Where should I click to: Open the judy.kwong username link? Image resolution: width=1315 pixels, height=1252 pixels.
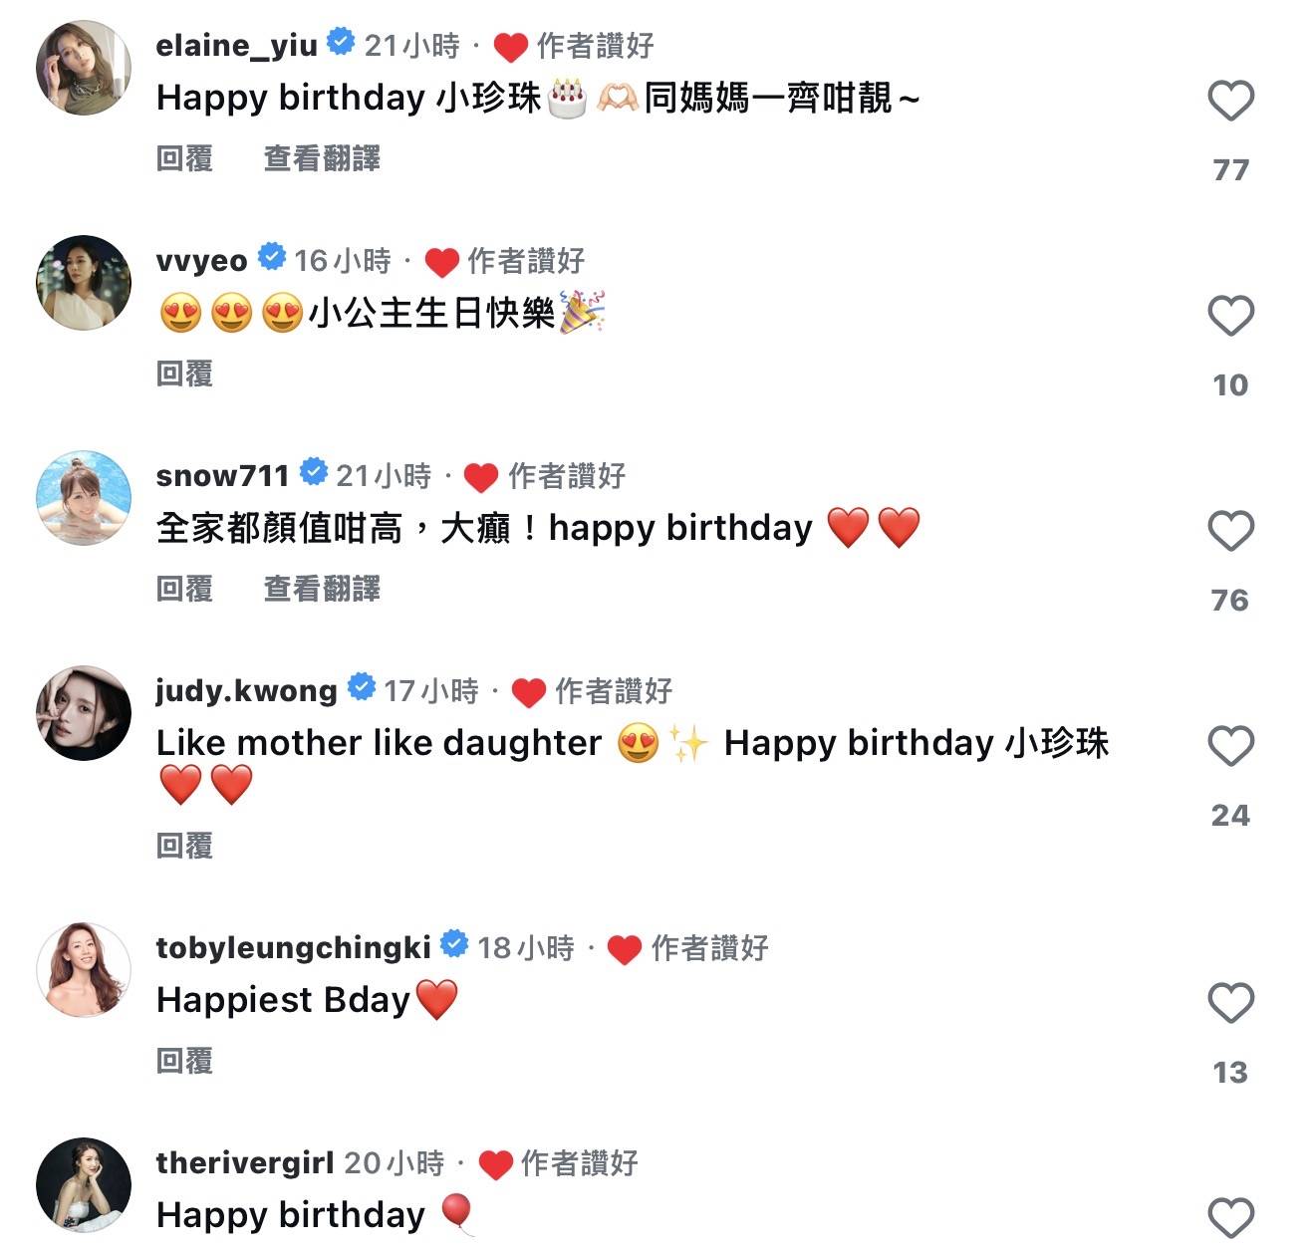pos(246,690)
